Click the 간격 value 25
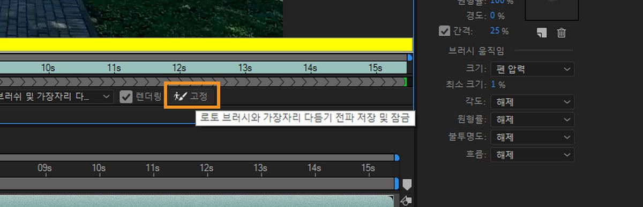 [x=495, y=31]
